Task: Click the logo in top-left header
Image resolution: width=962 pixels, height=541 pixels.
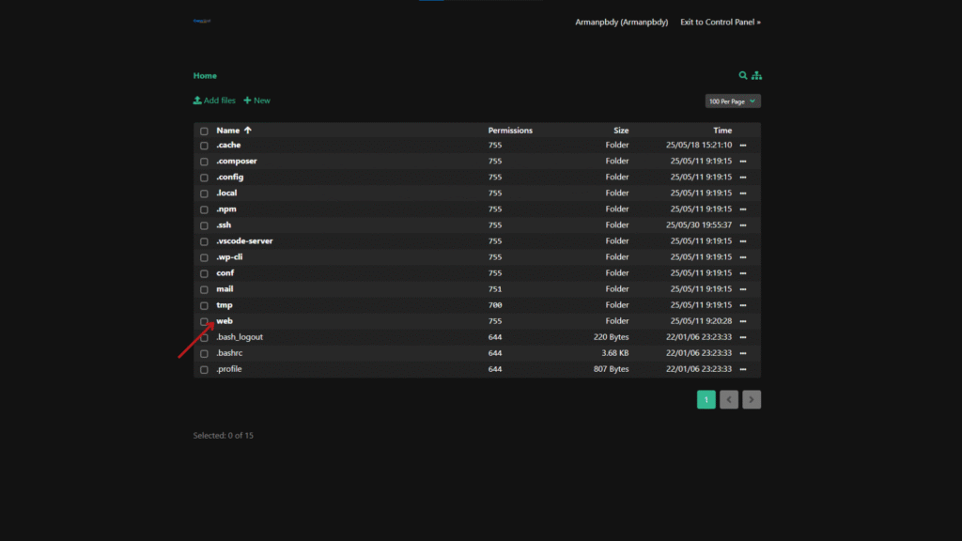Action: tap(202, 21)
